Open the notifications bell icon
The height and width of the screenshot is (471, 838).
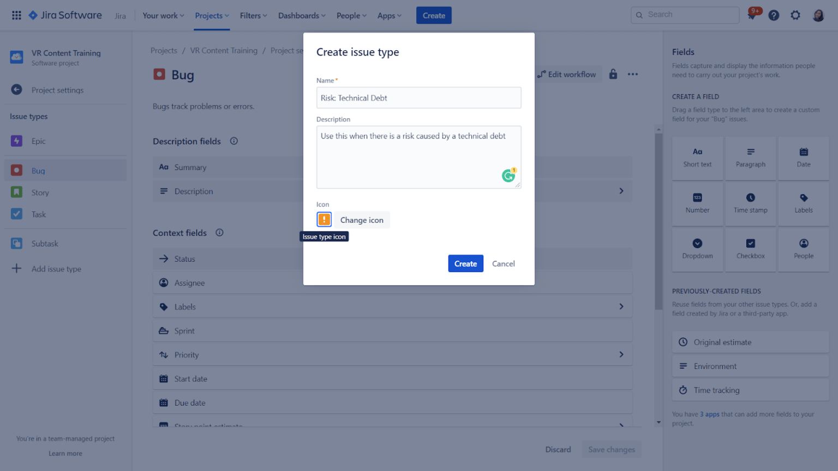(752, 15)
